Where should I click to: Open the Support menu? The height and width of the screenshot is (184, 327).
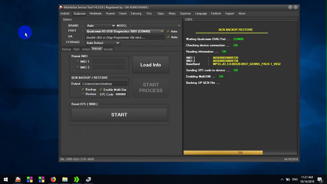[229, 14]
